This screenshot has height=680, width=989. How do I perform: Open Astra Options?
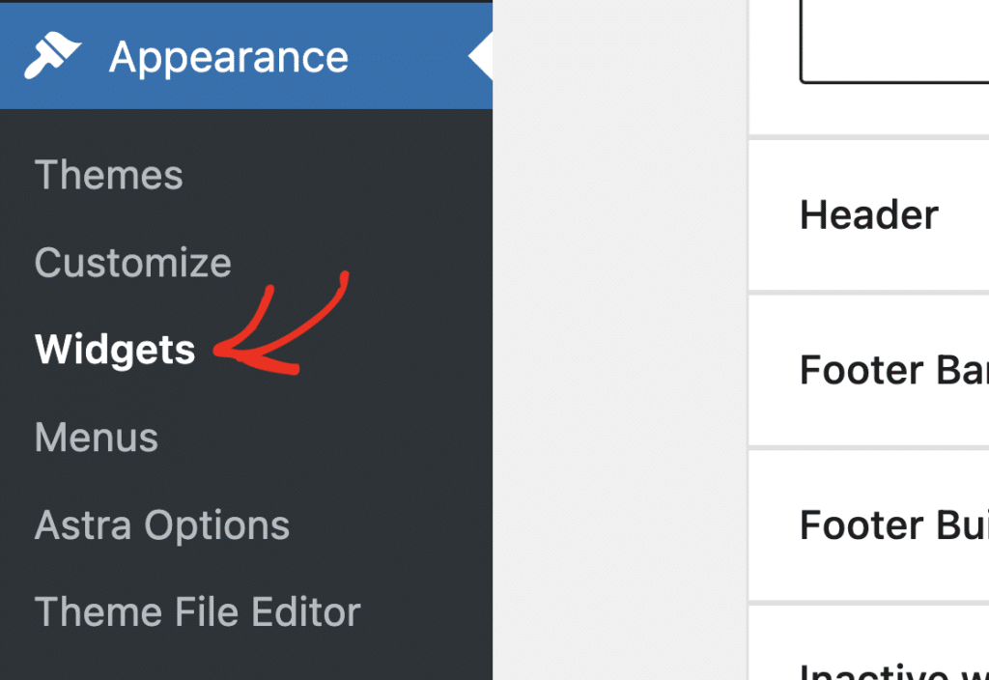pyautogui.click(x=161, y=524)
